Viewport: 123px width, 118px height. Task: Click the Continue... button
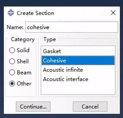point(33,106)
